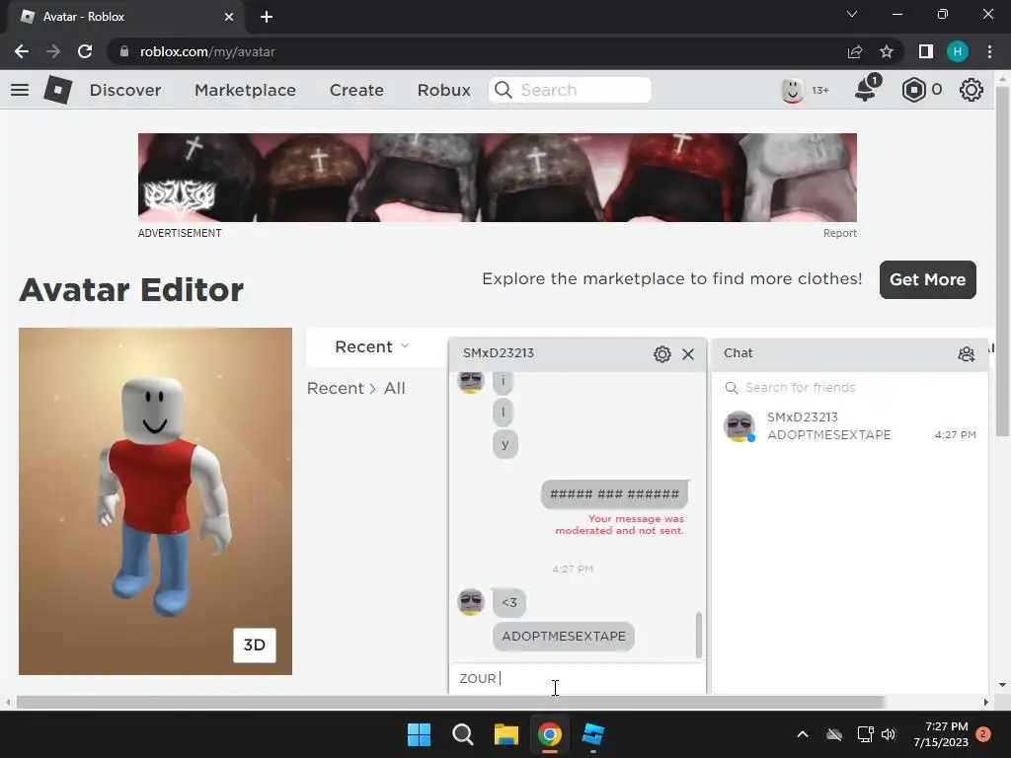This screenshot has width=1011, height=758.
Task: Close the SMxD23213 chat window
Action: tap(688, 354)
